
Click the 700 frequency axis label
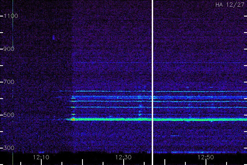9,82
